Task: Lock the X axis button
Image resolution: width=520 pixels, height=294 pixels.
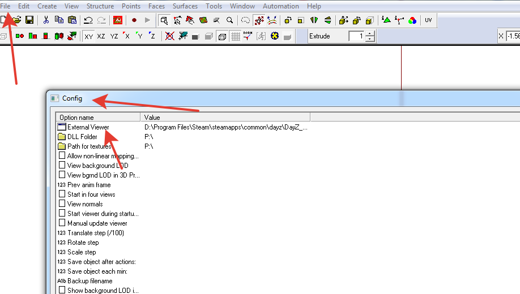Action: pyautogui.click(x=127, y=36)
